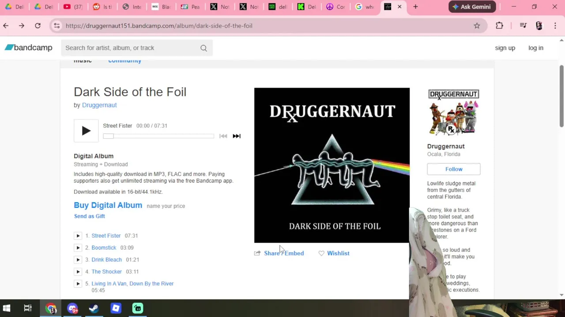Click sign up link
This screenshot has width=565, height=317.
(x=505, y=48)
